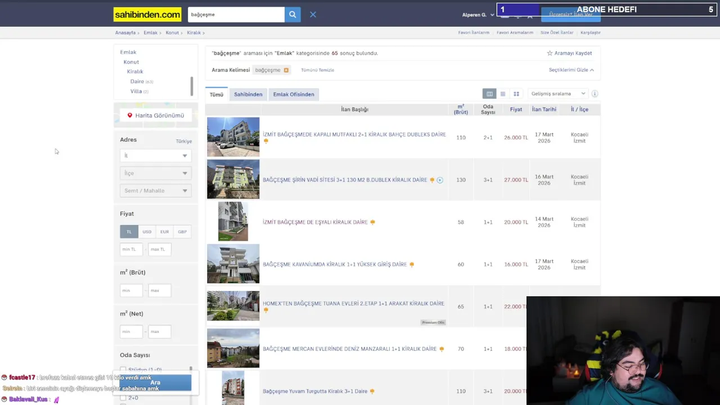The height and width of the screenshot is (405, 720).
Task: Switch to grid gallery view icon
Action: [516, 94]
